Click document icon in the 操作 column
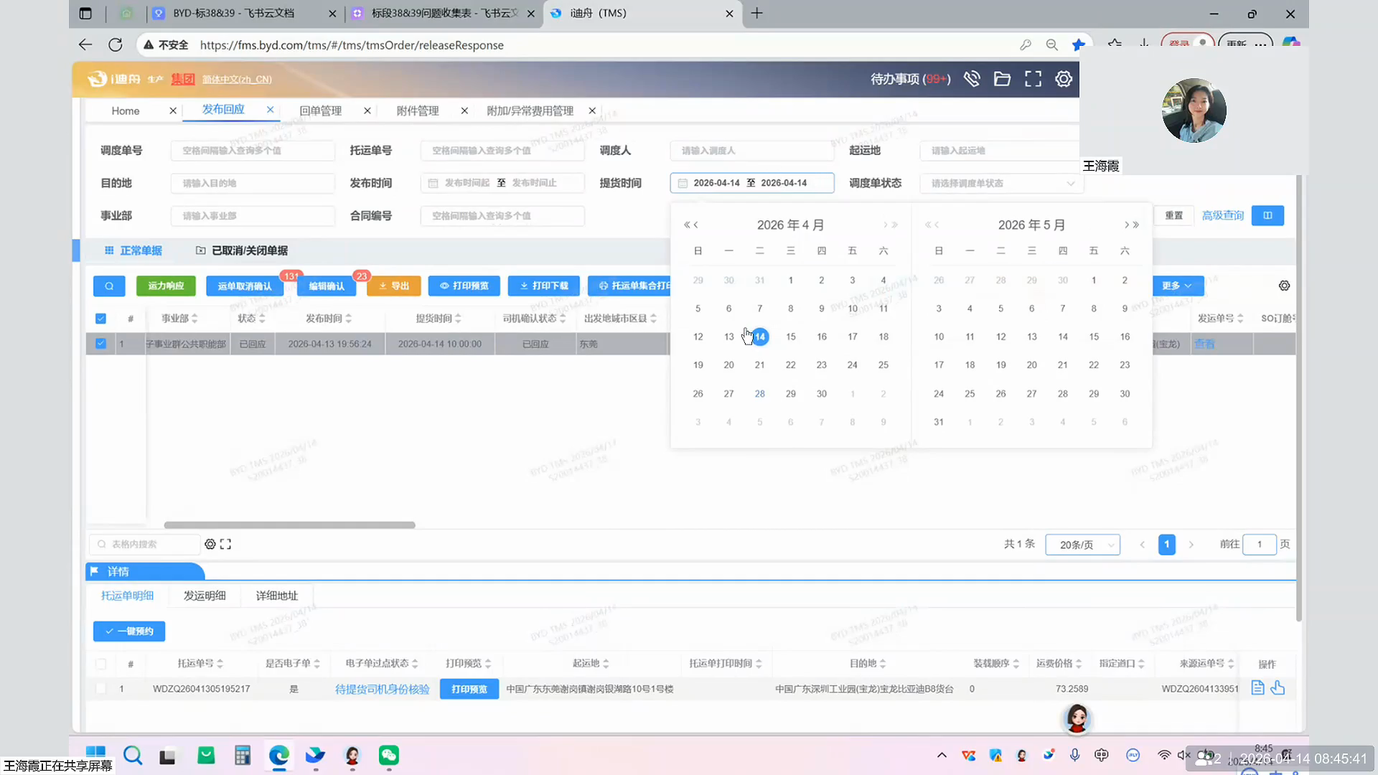This screenshot has width=1378, height=775. [x=1257, y=688]
